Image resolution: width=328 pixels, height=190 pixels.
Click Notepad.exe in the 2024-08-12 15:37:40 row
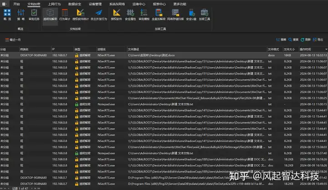tap(106, 153)
